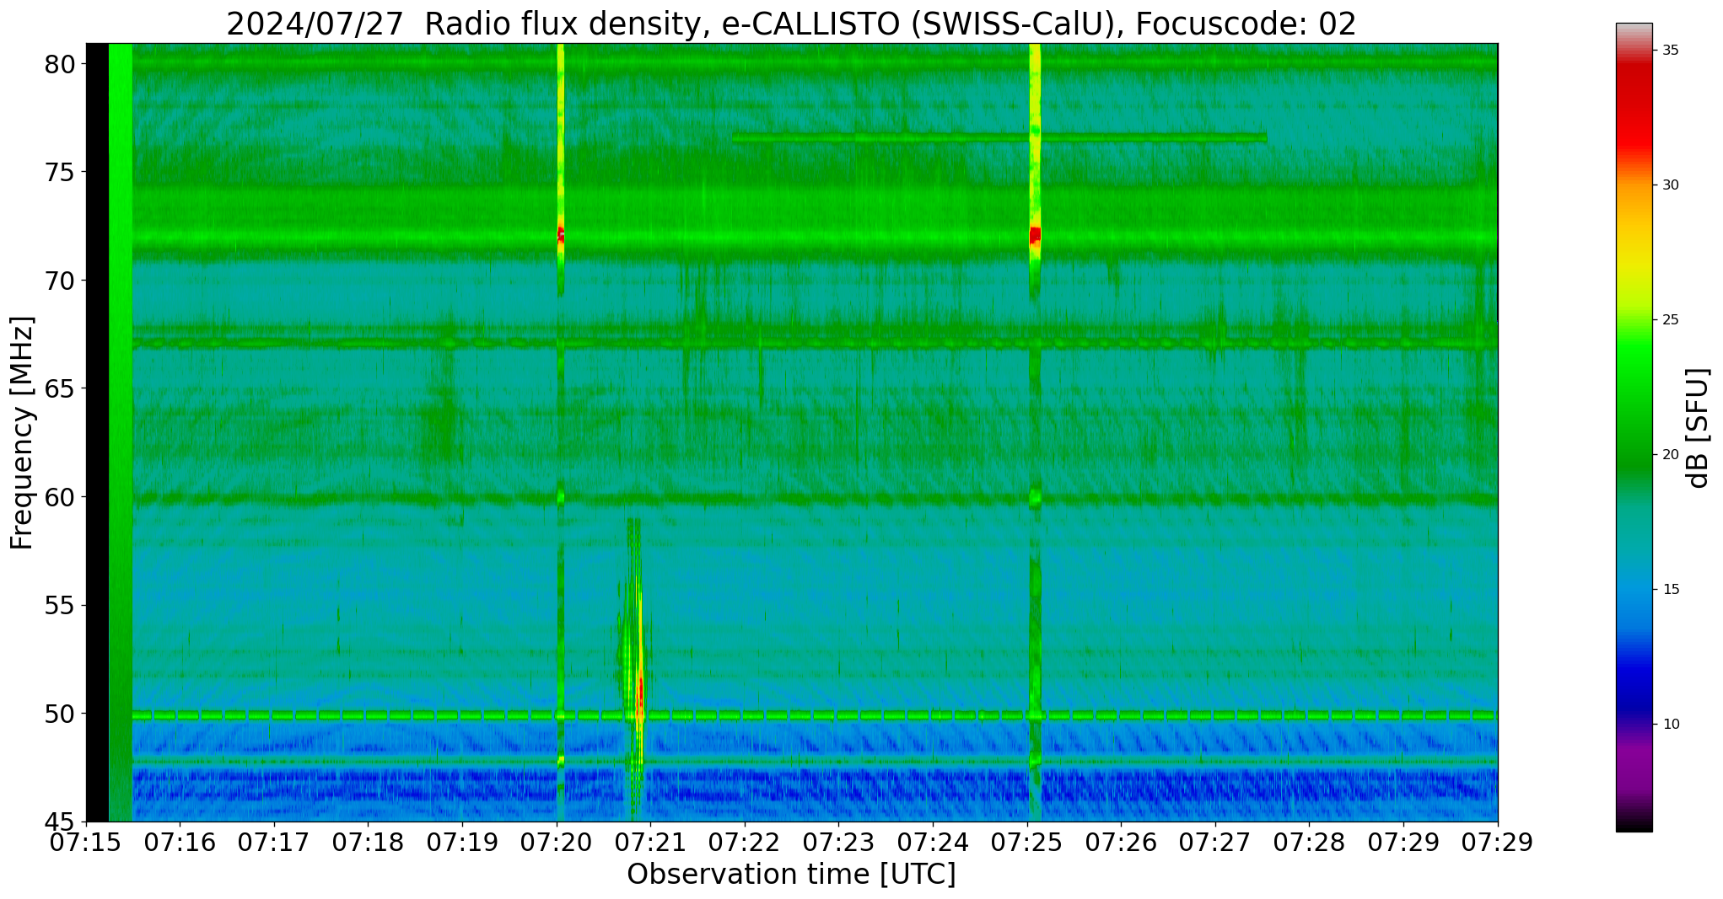Click the 07:22 time tick label
The height and width of the screenshot is (899, 1723).
click(745, 843)
